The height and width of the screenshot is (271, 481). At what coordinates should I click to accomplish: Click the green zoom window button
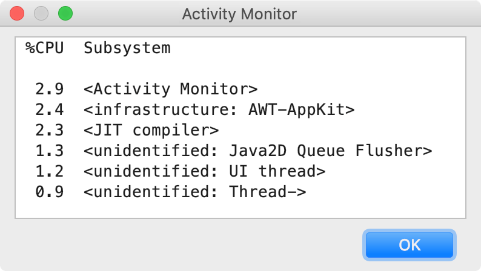pos(64,13)
